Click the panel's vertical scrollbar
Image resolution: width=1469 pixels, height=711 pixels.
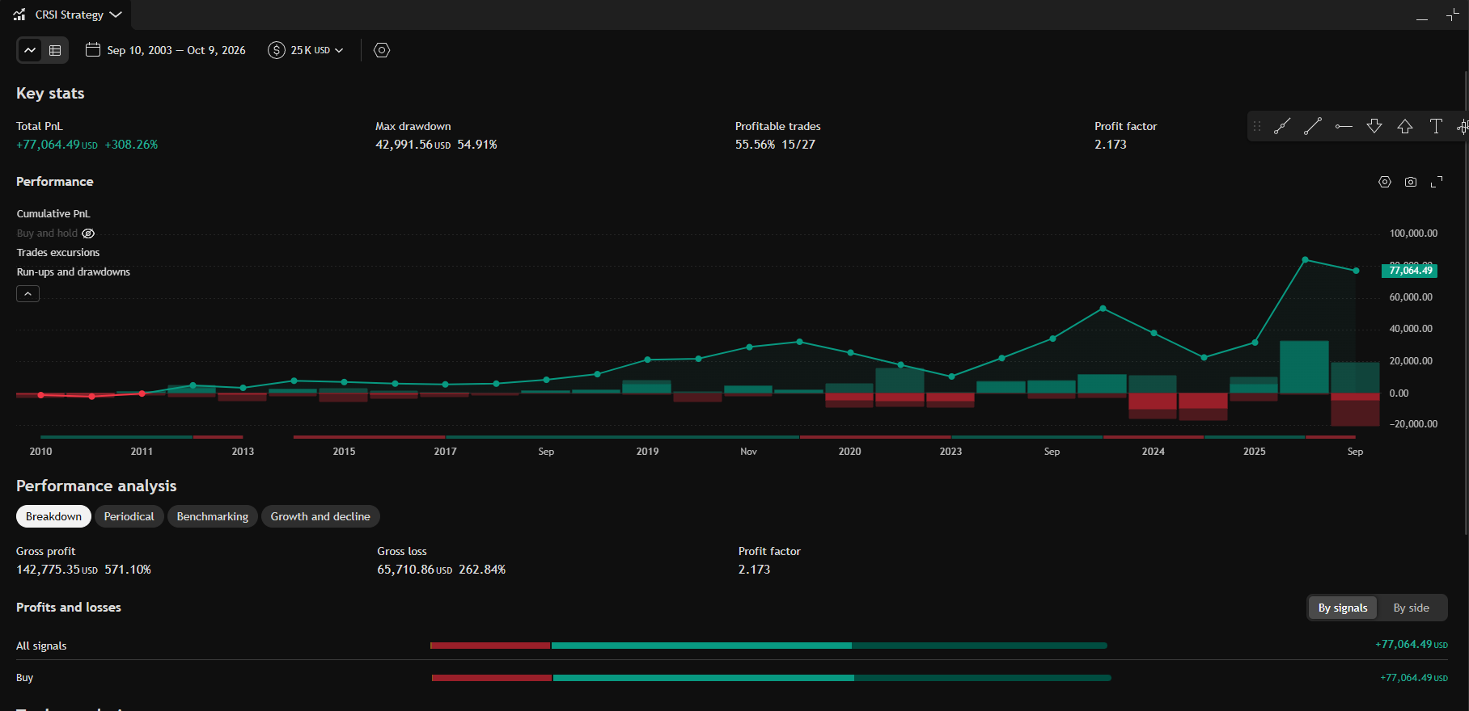(x=1465, y=303)
